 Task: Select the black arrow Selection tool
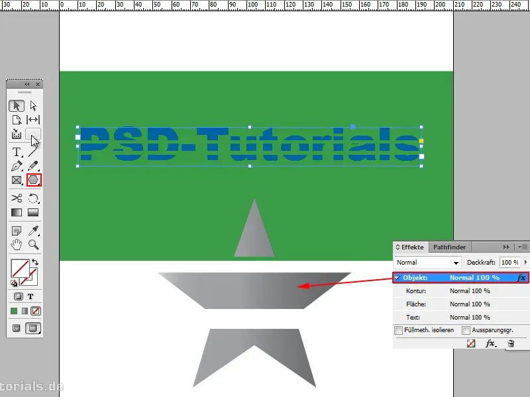point(16,106)
